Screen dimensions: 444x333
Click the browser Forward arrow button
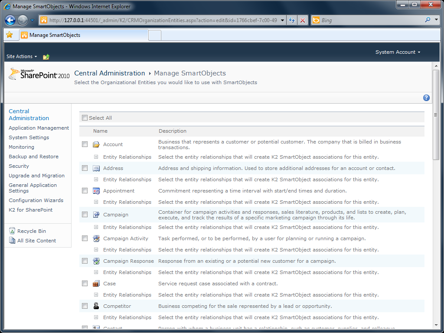pos(23,20)
